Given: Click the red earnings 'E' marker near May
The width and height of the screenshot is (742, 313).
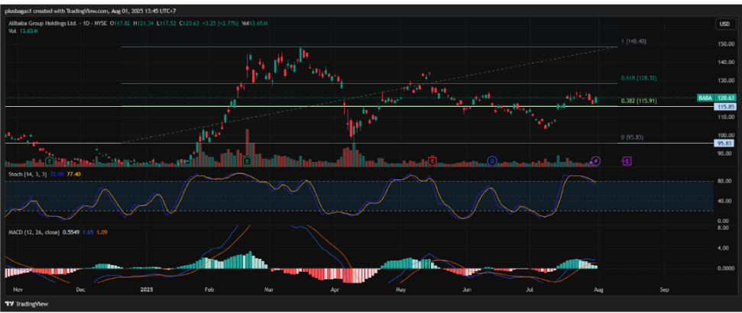Looking at the screenshot, I should coord(433,161).
